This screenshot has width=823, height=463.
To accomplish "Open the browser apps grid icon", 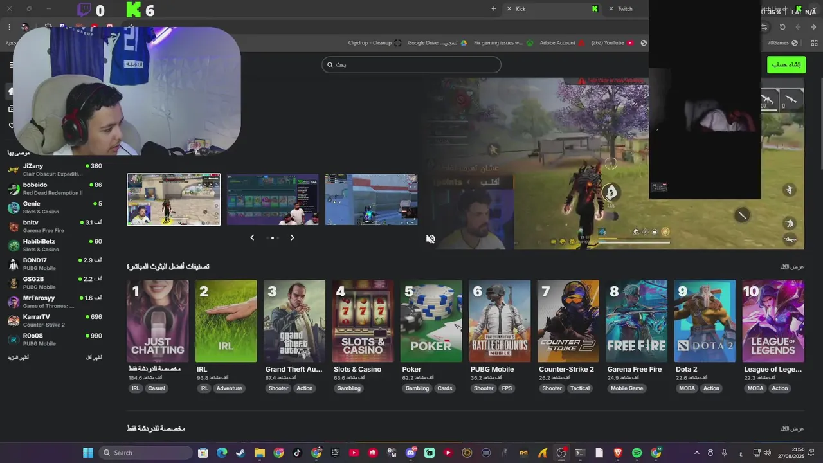I will [814, 43].
